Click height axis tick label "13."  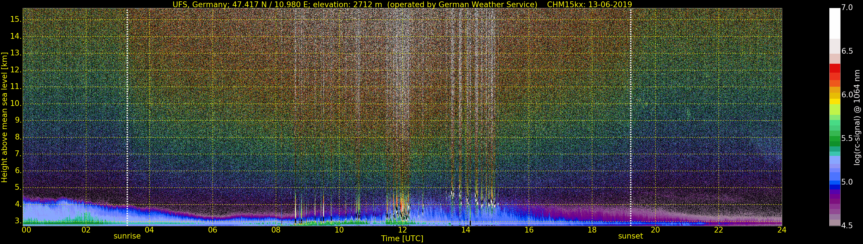click(x=16, y=53)
